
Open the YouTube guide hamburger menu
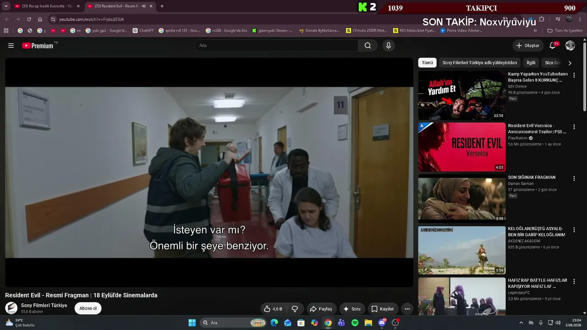tap(11, 45)
